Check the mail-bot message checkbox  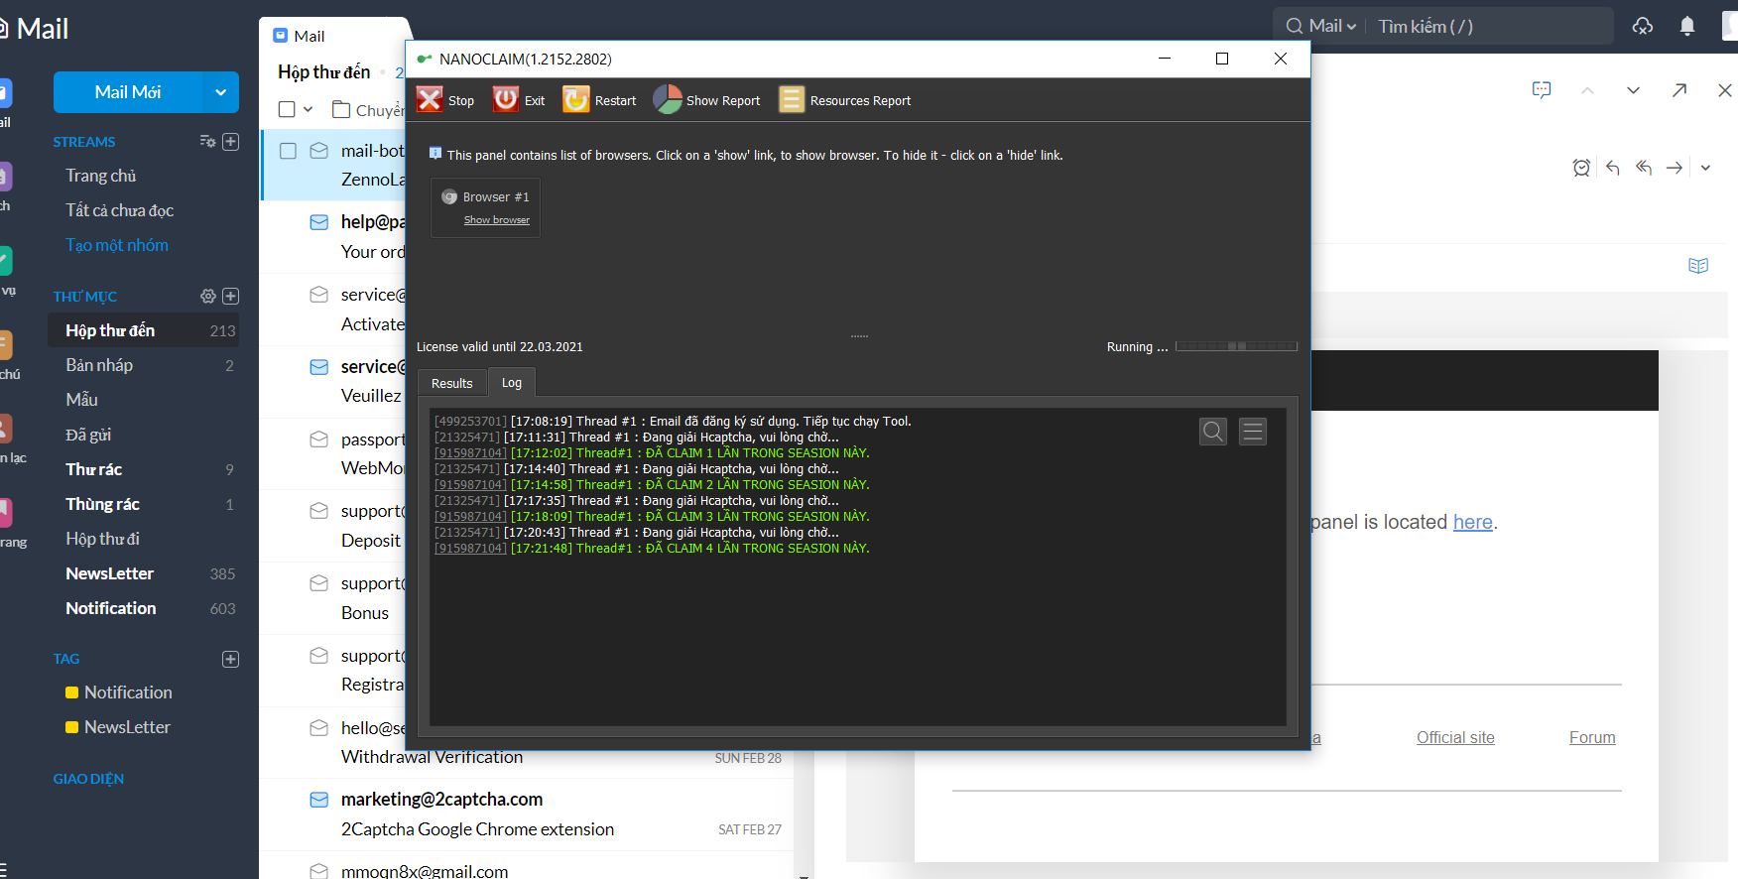tap(288, 151)
